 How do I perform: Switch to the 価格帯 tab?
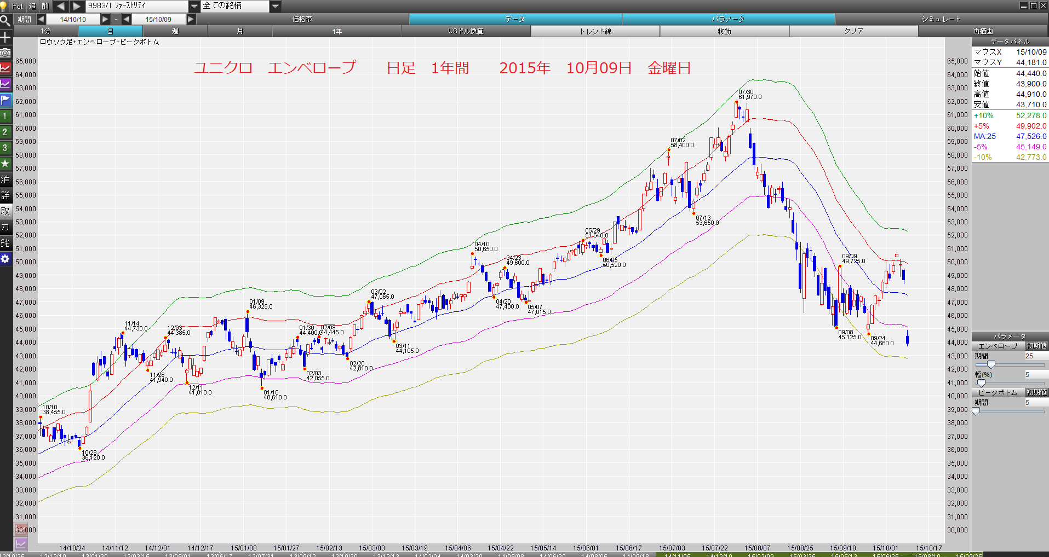pyautogui.click(x=302, y=19)
